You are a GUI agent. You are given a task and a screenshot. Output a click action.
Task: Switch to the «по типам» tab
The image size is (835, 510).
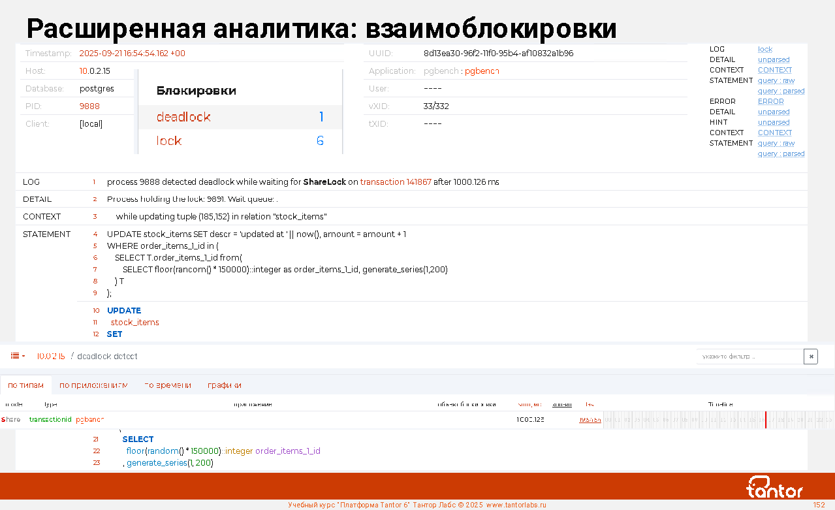click(x=26, y=385)
